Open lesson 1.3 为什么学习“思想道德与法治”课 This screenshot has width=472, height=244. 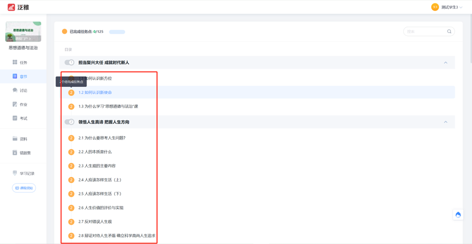[x=108, y=106]
